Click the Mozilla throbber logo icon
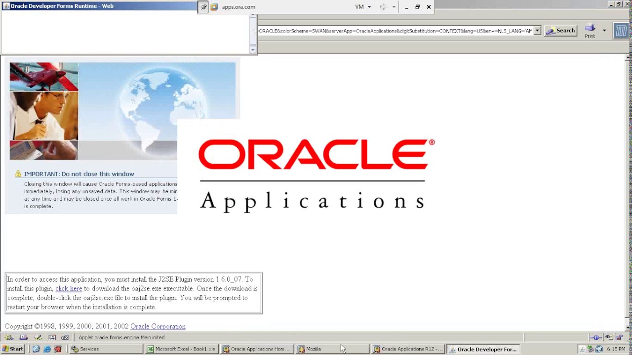 621,31
